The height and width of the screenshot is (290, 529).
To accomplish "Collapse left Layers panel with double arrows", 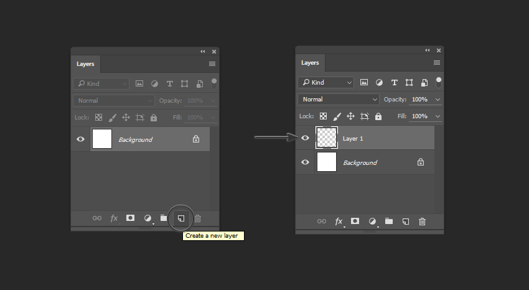I will coord(203,51).
